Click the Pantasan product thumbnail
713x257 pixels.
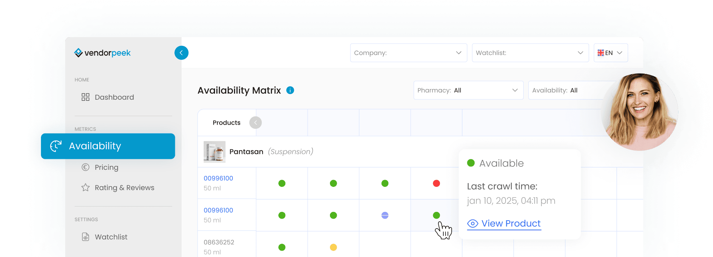(x=214, y=152)
